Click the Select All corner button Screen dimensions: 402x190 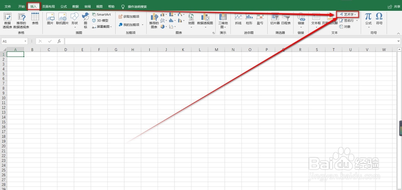pyautogui.click(x=3, y=50)
